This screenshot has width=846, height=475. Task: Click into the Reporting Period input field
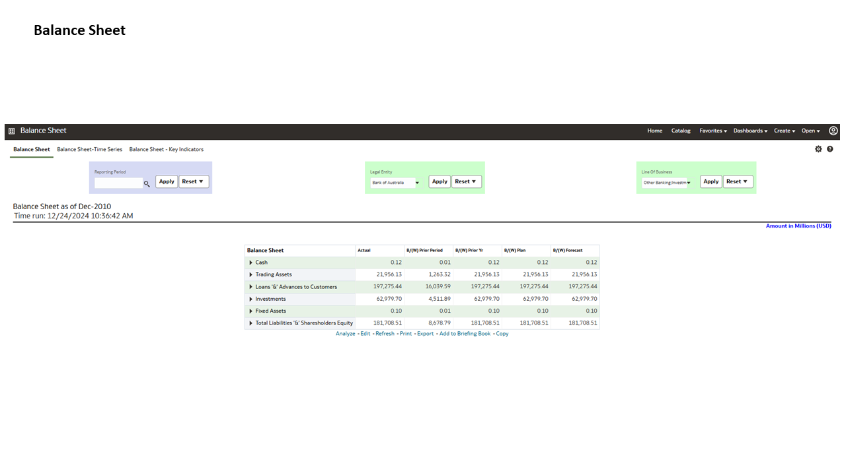coord(119,183)
